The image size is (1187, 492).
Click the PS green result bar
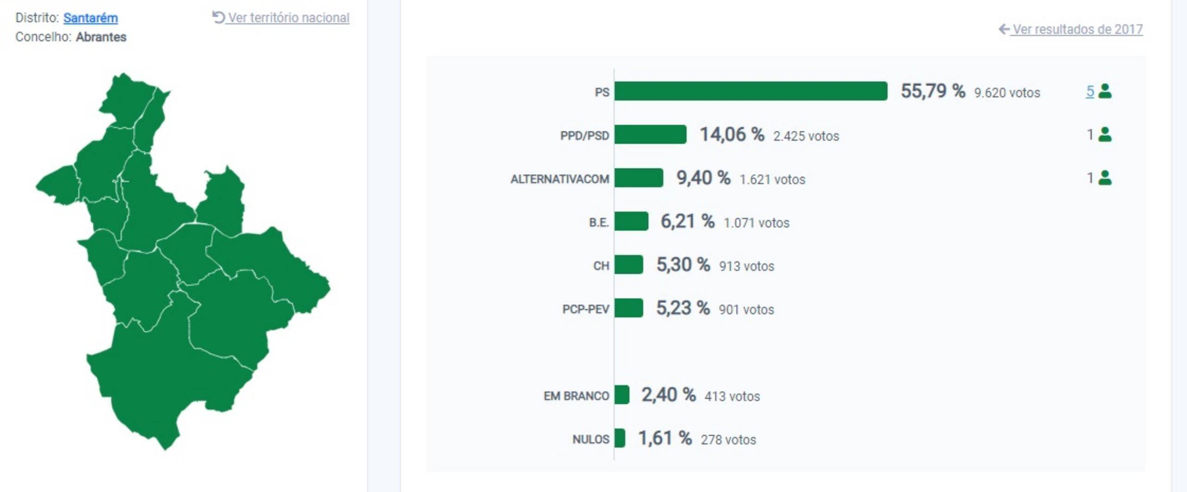pos(750,91)
